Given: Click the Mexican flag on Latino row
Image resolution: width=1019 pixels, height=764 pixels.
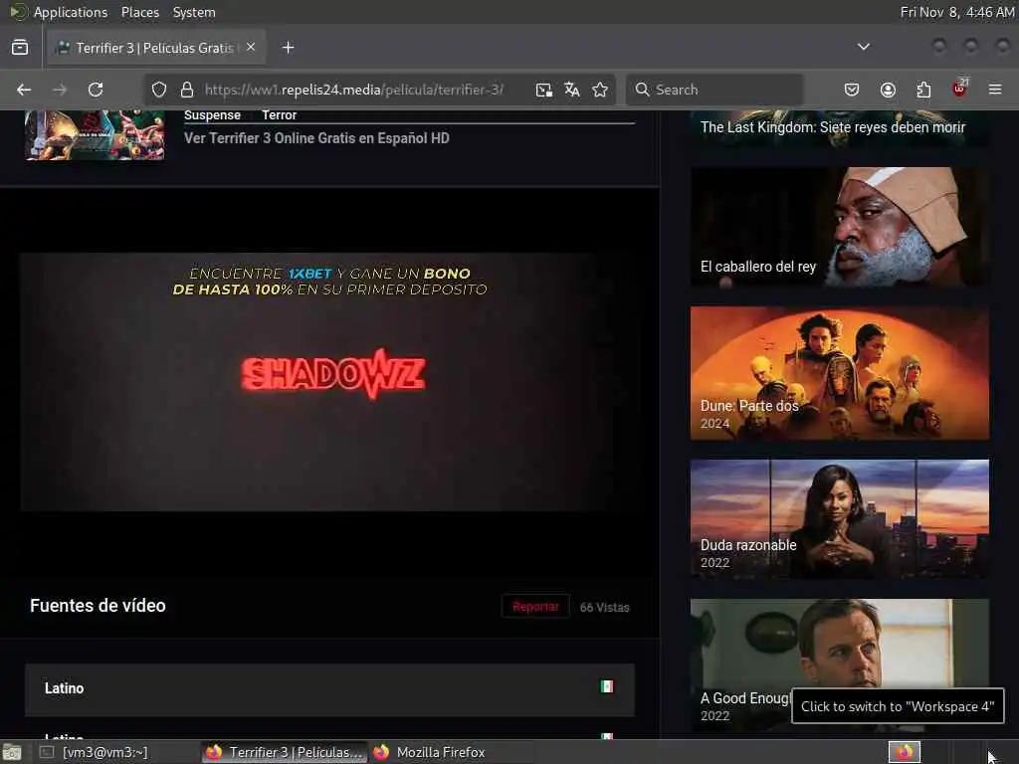Looking at the screenshot, I should (606, 686).
